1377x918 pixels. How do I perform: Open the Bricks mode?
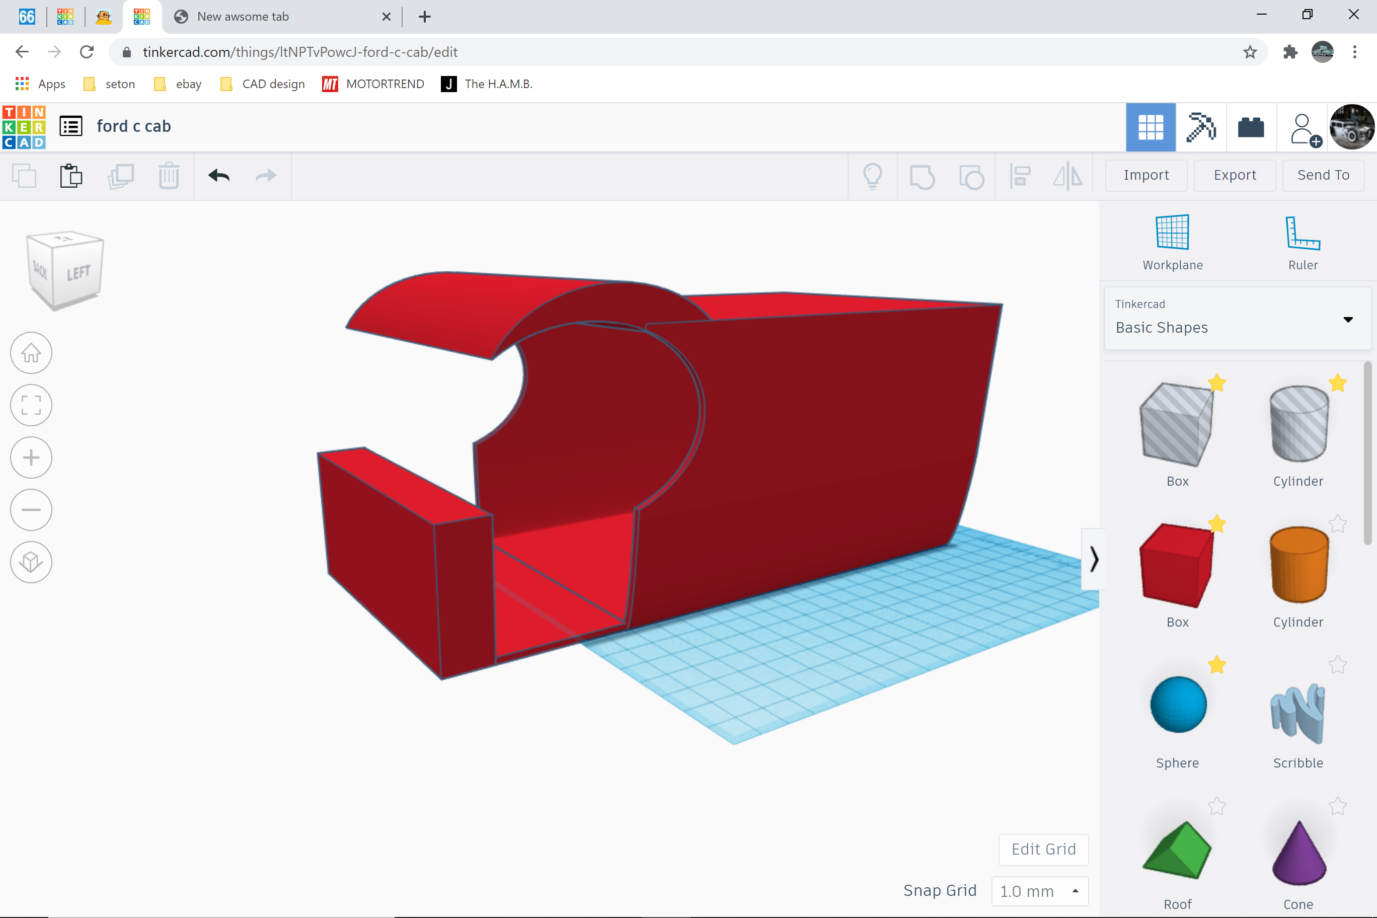(x=1251, y=127)
